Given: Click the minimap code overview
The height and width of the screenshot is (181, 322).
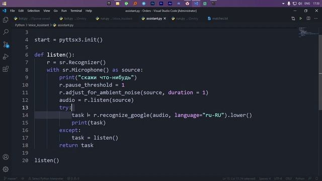Looking at the screenshot, I should (x=308, y=32).
